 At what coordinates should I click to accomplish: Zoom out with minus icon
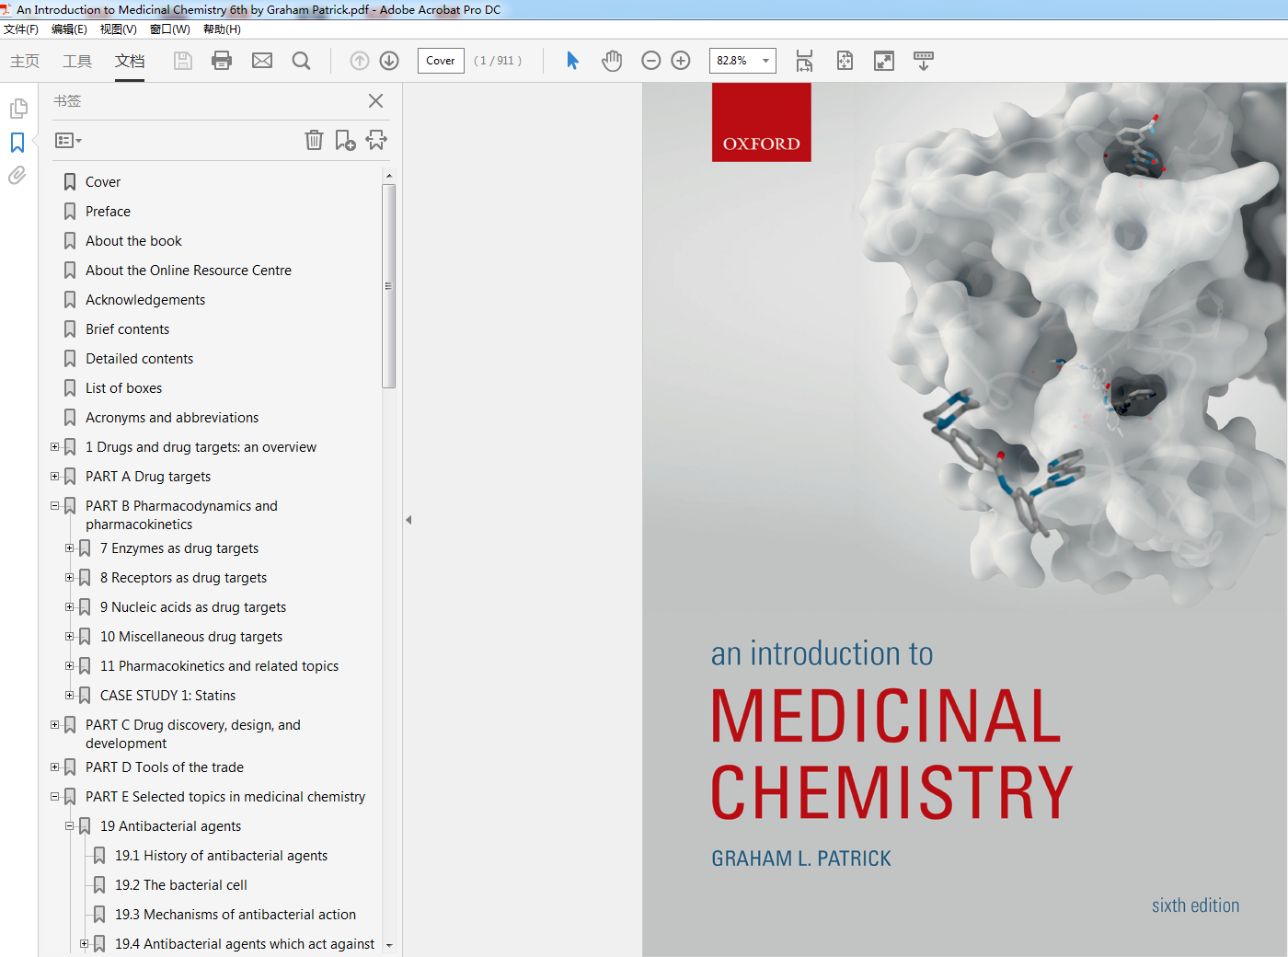pos(651,61)
